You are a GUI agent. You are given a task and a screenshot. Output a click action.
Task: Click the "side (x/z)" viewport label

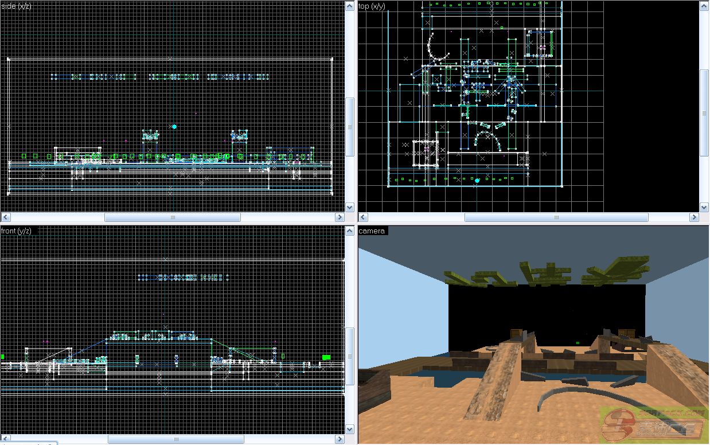[x=17, y=6]
